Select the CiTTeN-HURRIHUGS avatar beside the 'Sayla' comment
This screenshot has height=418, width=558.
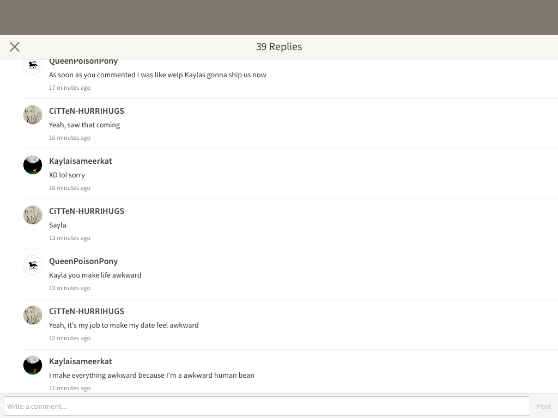click(x=33, y=215)
